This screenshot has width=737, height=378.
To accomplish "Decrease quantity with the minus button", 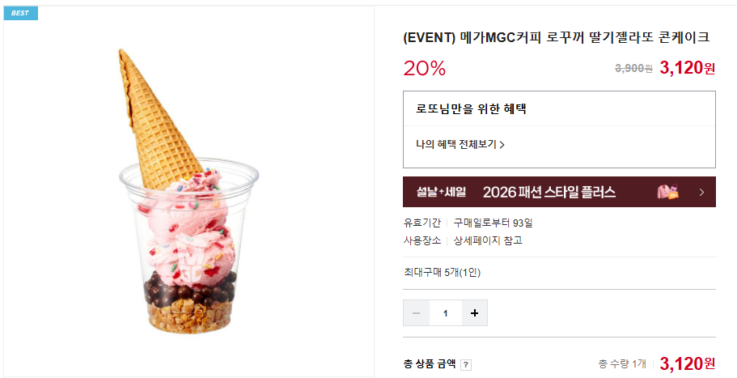I will pyautogui.click(x=416, y=313).
